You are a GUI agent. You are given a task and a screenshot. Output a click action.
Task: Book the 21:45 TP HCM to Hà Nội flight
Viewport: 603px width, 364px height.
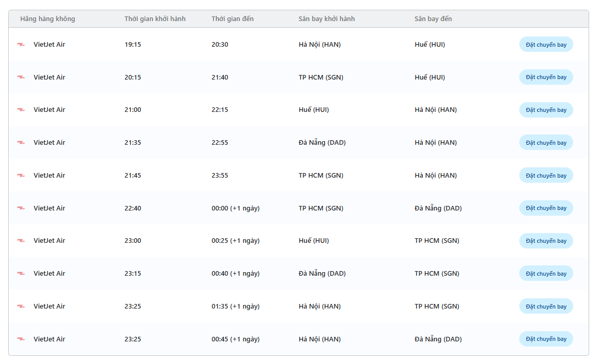click(545, 176)
